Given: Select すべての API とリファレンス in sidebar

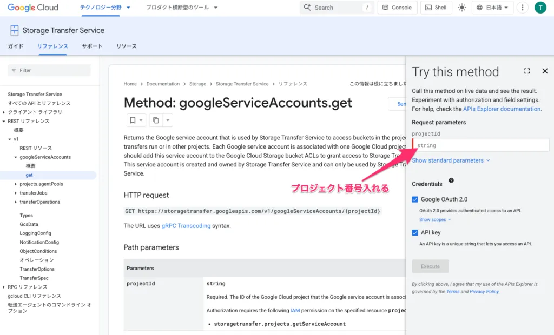Looking at the screenshot, I should click(39, 103).
